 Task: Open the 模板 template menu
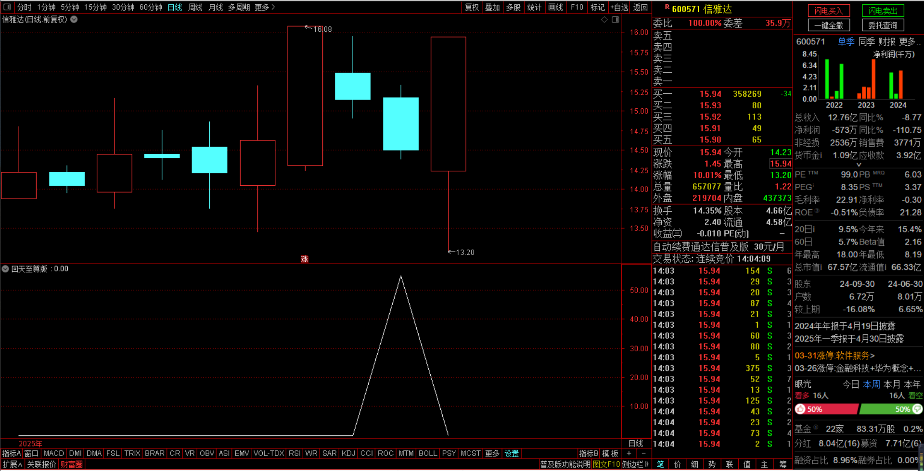click(x=610, y=453)
